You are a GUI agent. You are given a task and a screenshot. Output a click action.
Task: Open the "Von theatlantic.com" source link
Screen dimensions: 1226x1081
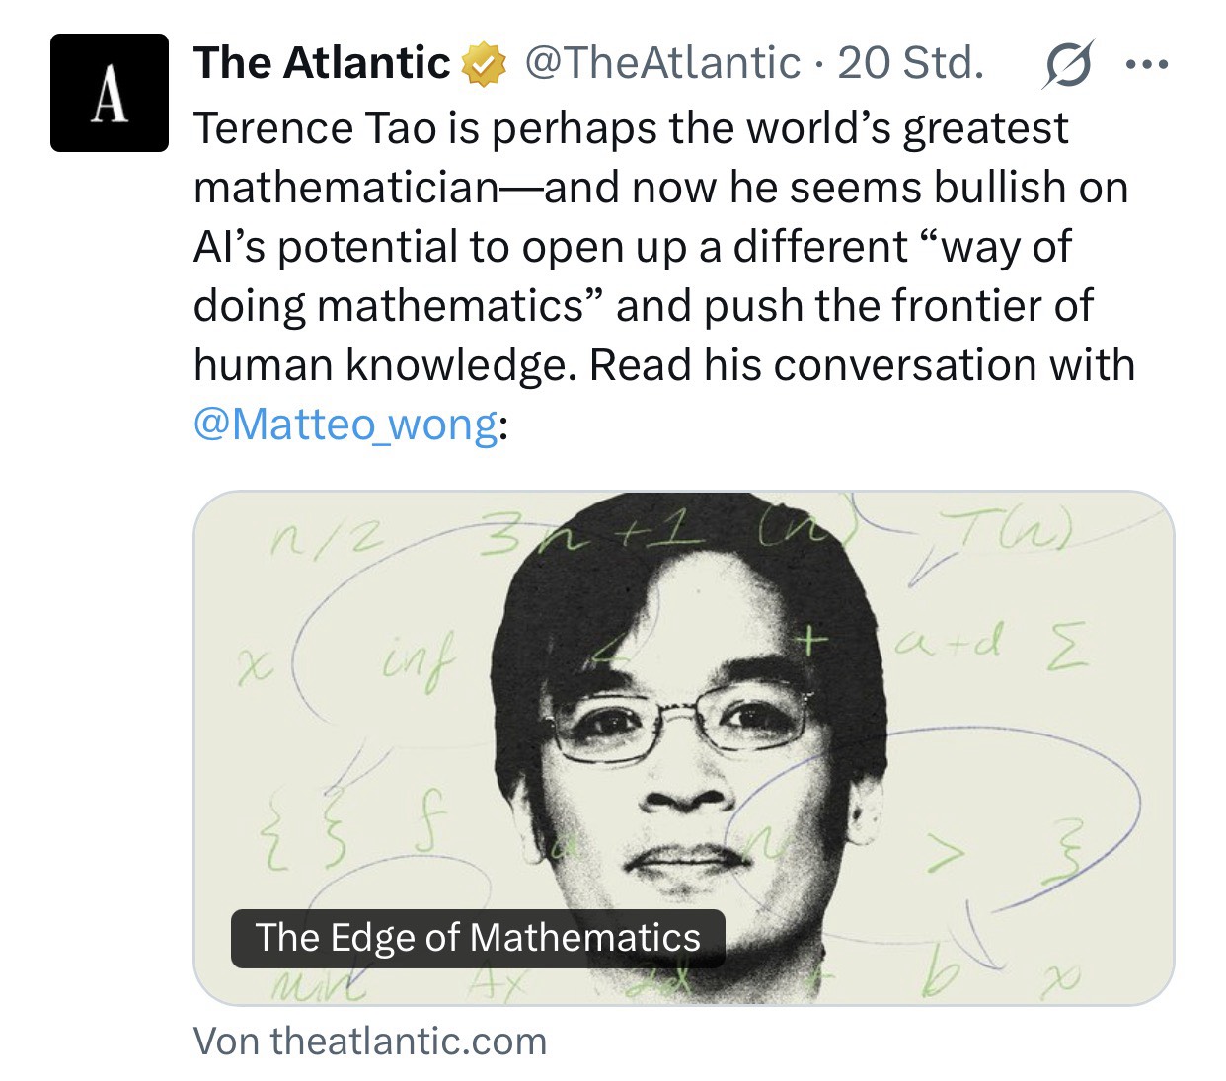coord(370,1042)
